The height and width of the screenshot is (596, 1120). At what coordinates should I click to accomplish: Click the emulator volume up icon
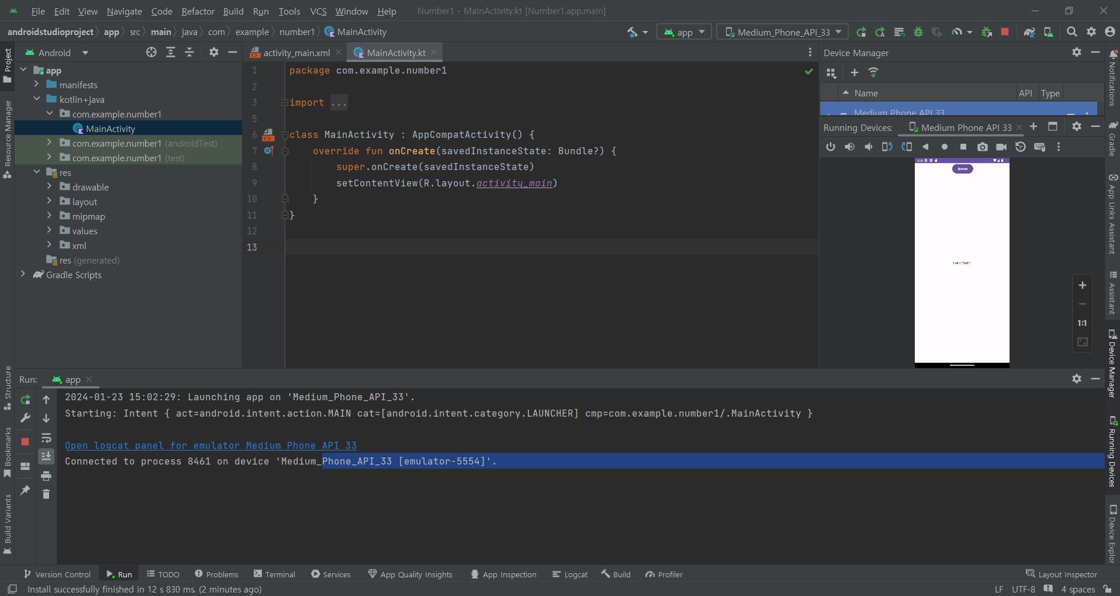click(x=849, y=147)
